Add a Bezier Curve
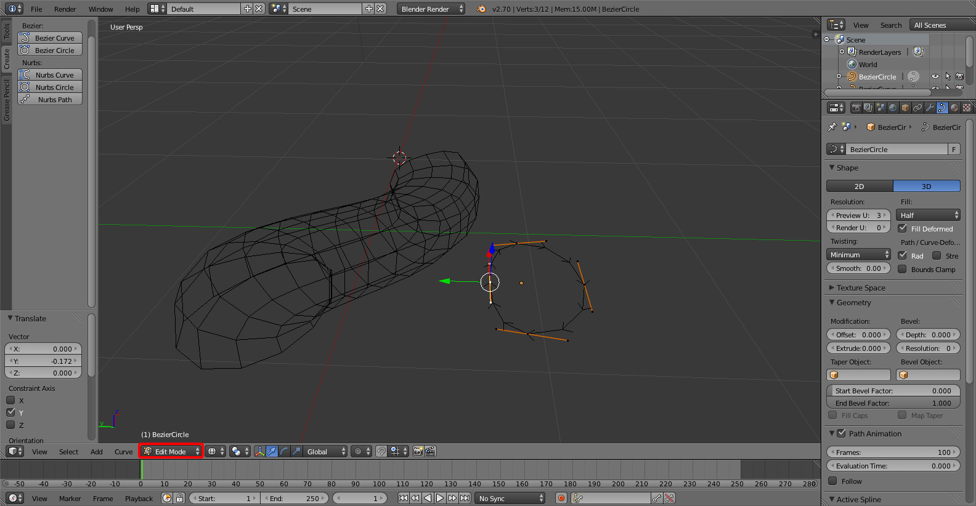This screenshot has height=506, width=976. 50,38
